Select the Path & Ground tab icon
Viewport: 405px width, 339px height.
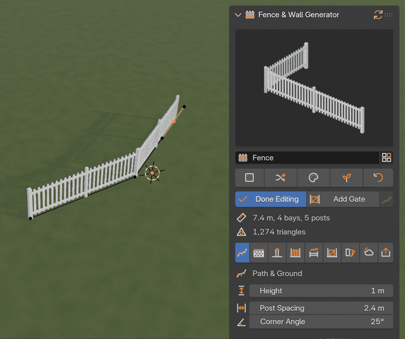[242, 252]
